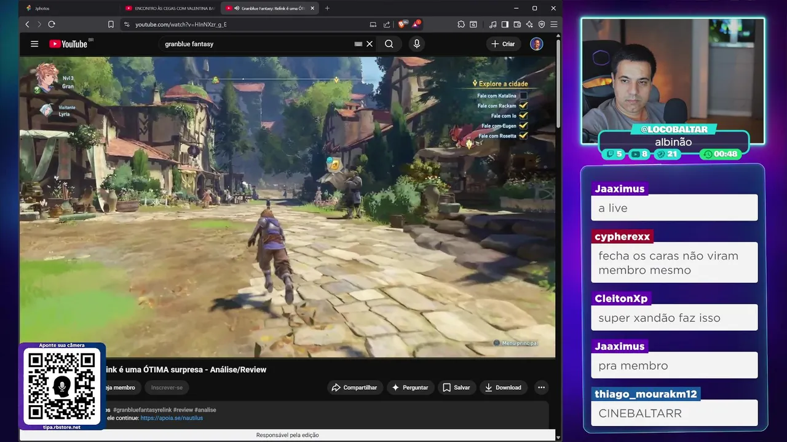
Task: Save the video with Salvar
Action: 456,387
